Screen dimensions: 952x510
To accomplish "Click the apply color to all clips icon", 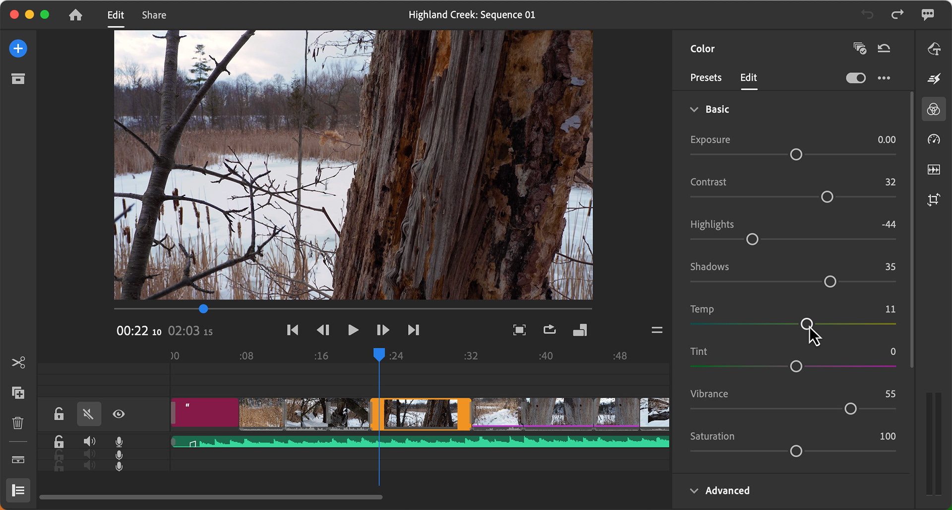I will [860, 48].
